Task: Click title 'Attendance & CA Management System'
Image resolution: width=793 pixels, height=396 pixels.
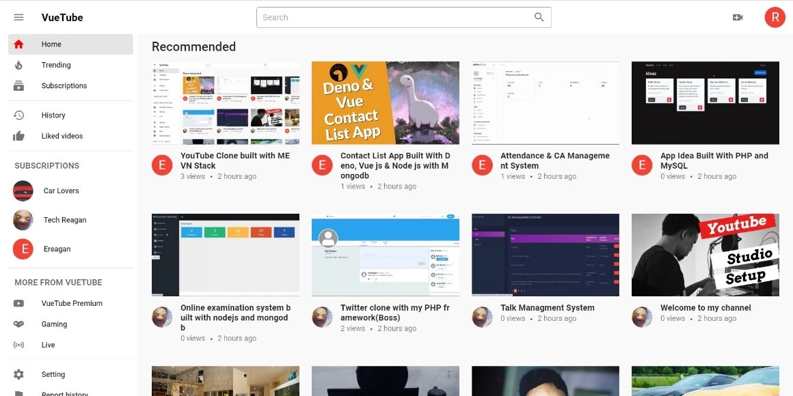Action: (555, 160)
